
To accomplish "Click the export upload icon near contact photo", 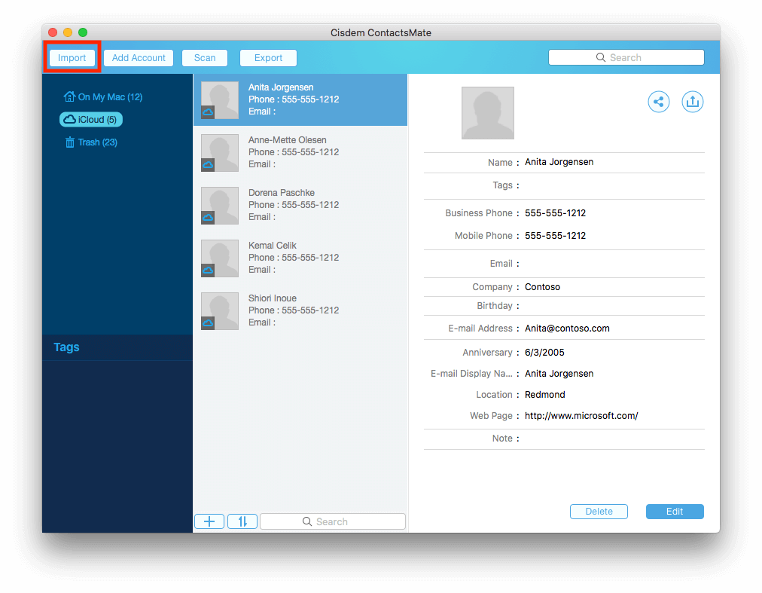I will pyautogui.click(x=693, y=102).
